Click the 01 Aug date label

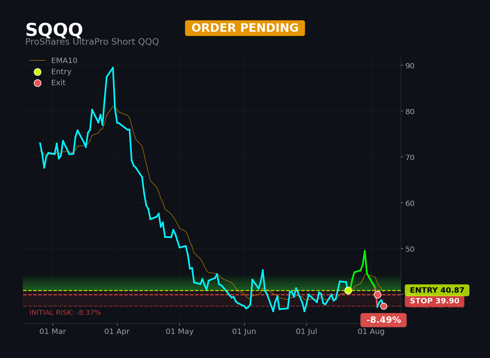click(x=371, y=332)
